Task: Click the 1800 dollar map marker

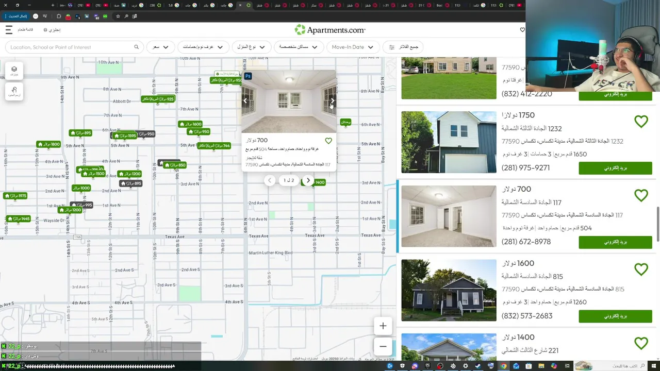Action: click(x=48, y=144)
